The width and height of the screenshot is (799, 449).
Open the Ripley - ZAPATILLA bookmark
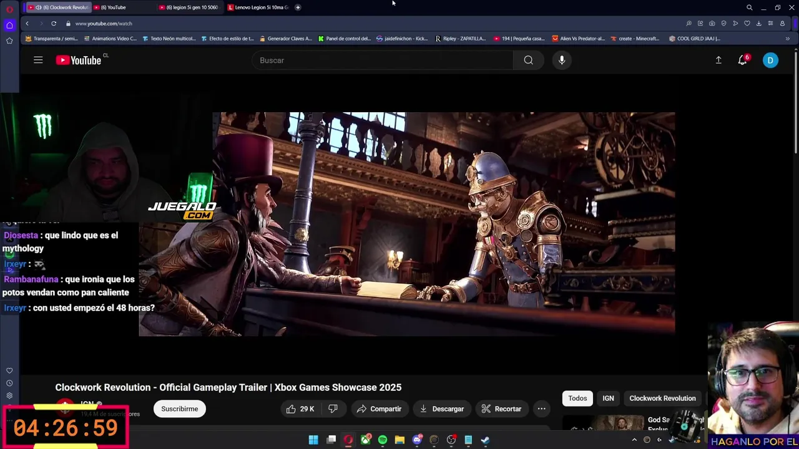tap(461, 39)
